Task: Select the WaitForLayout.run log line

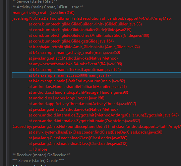Action: (x=77, y=81)
